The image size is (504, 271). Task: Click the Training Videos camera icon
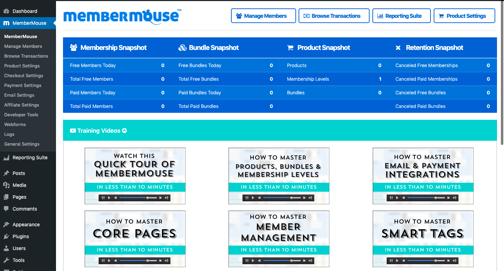pyautogui.click(x=72, y=131)
